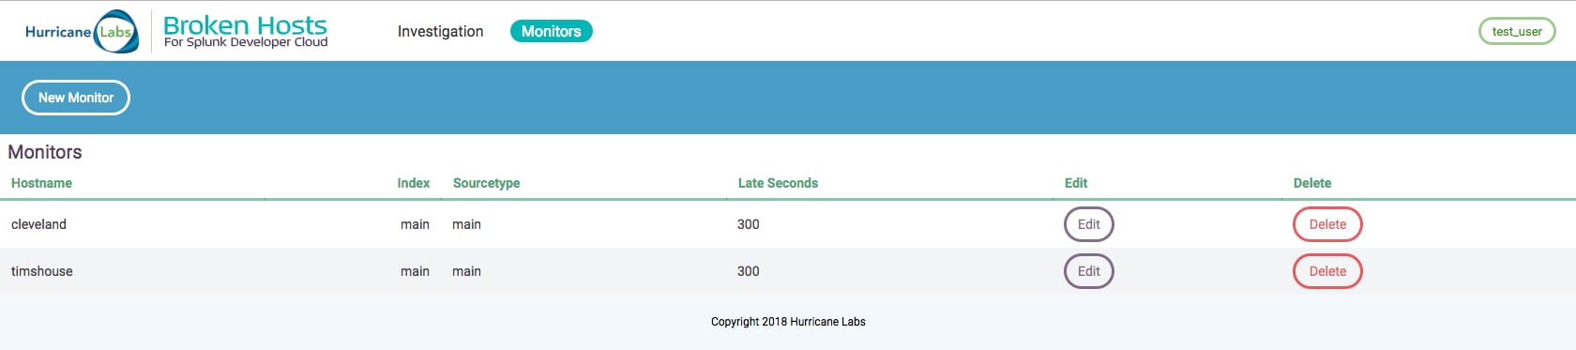The width and height of the screenshot is (1576, 350).
Task: Open the Broken Hosts app title
Action: 245,31
